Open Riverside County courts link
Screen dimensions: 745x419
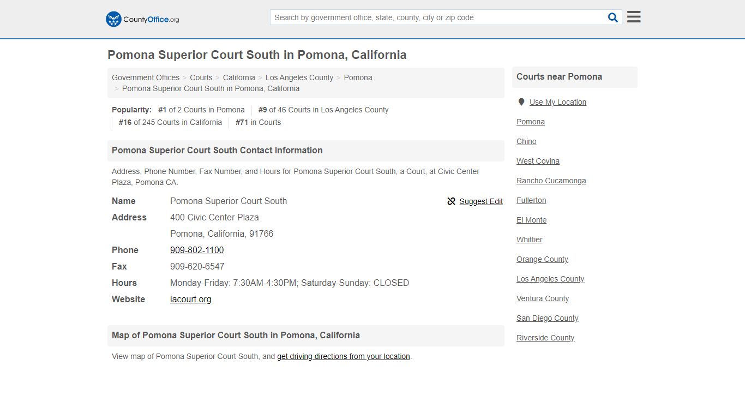point(545,338)
